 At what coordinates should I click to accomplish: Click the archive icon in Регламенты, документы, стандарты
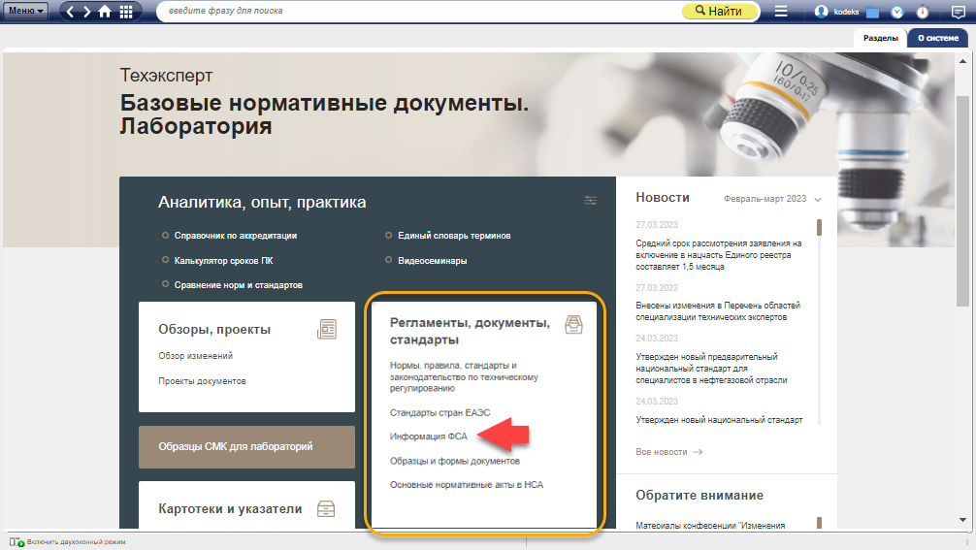574,325
